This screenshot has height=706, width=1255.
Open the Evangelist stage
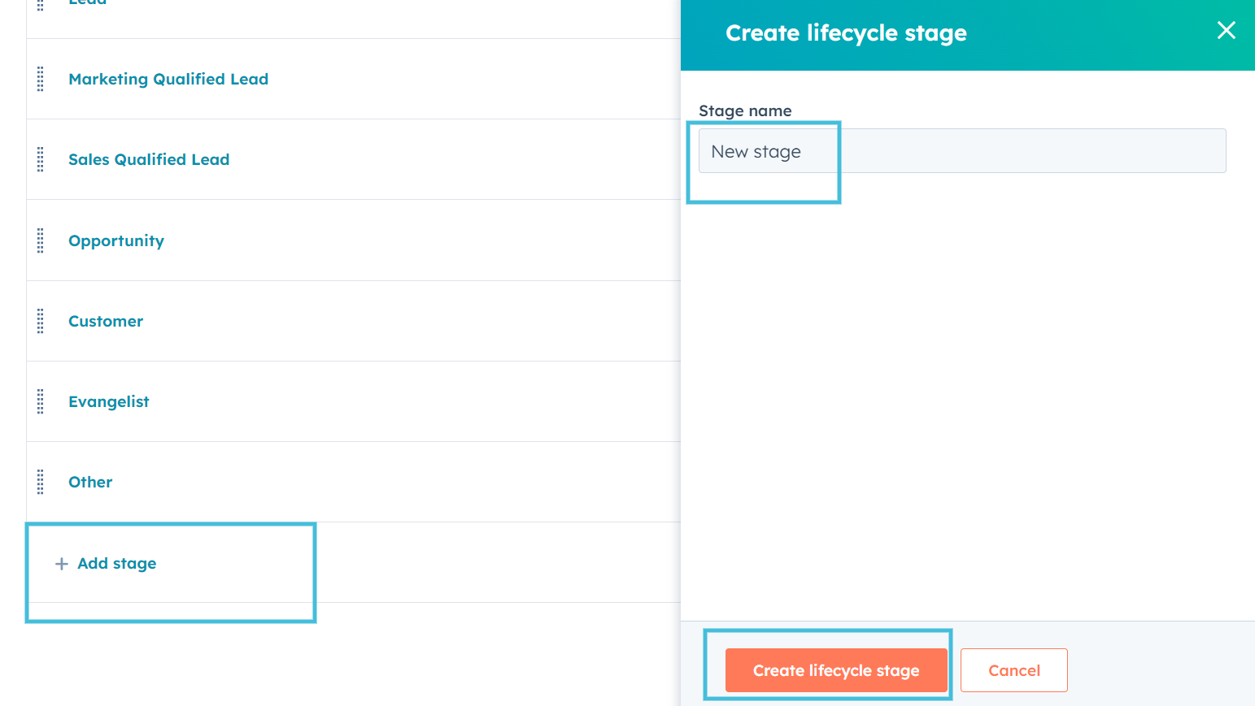(x=108, y=401)
